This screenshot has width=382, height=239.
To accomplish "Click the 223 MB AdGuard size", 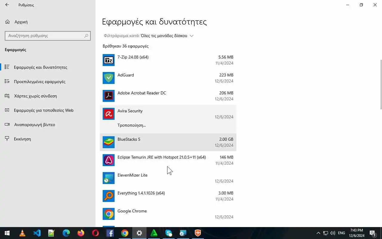I will (226, 75).
